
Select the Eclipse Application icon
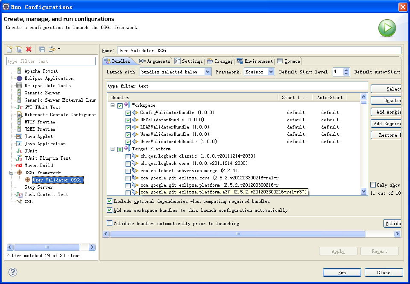point(19,78)
